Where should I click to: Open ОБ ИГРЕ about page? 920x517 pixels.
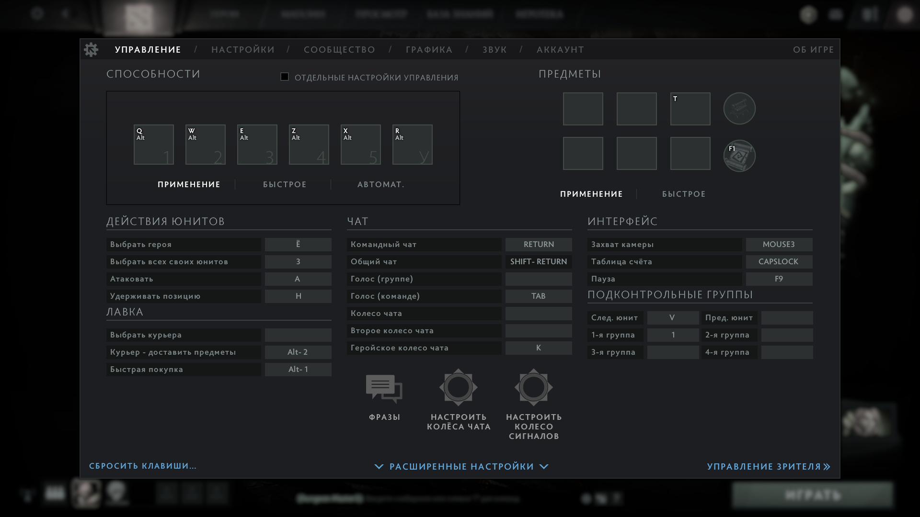[813, 50]
